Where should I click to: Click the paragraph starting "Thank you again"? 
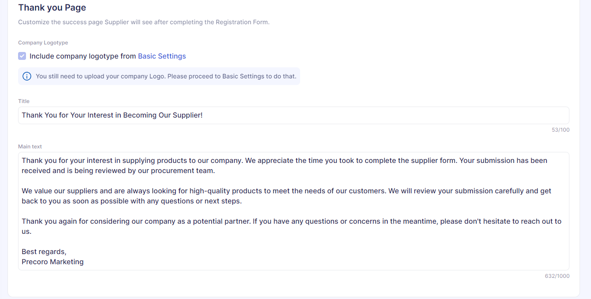point(291,226)
